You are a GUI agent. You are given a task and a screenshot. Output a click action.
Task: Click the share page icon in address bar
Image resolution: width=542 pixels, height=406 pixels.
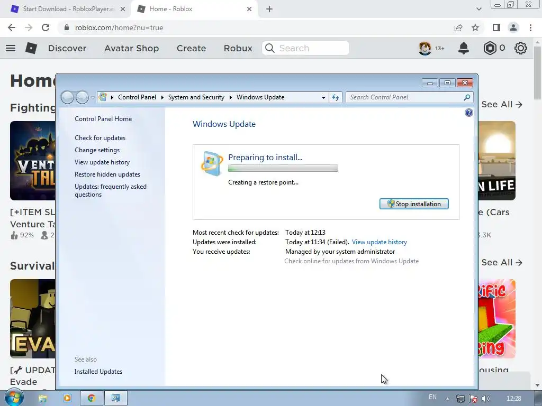[458, 27]
